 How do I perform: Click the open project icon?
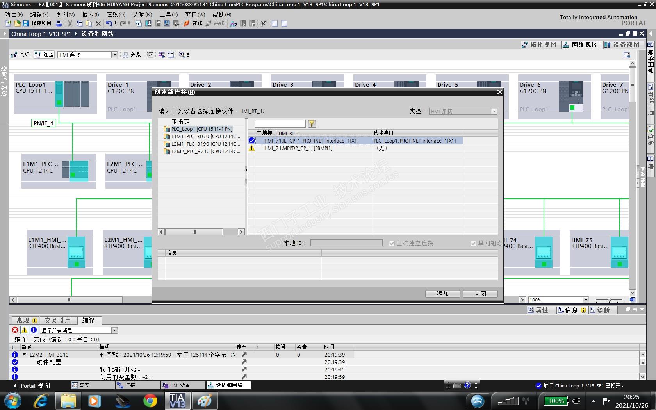click(x=17, y=23)
